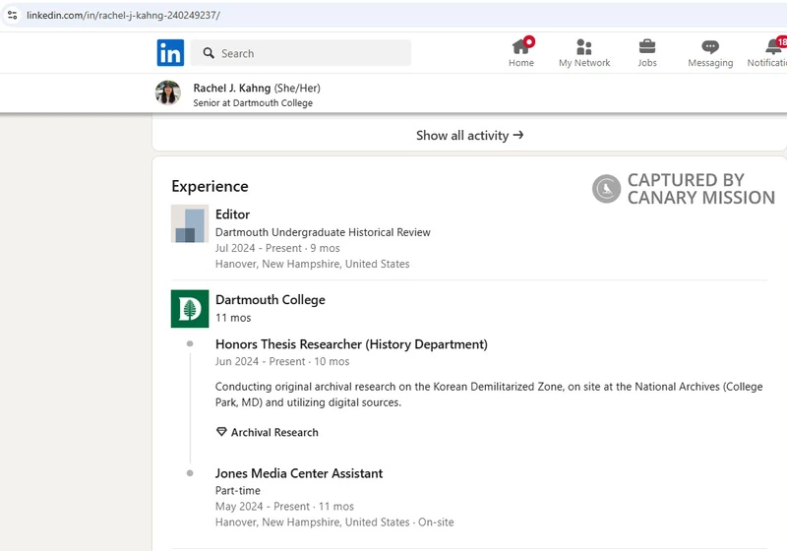Click the site info icon in address bar
The height and width of the screenshot is (551, 787).
(12, 15)
